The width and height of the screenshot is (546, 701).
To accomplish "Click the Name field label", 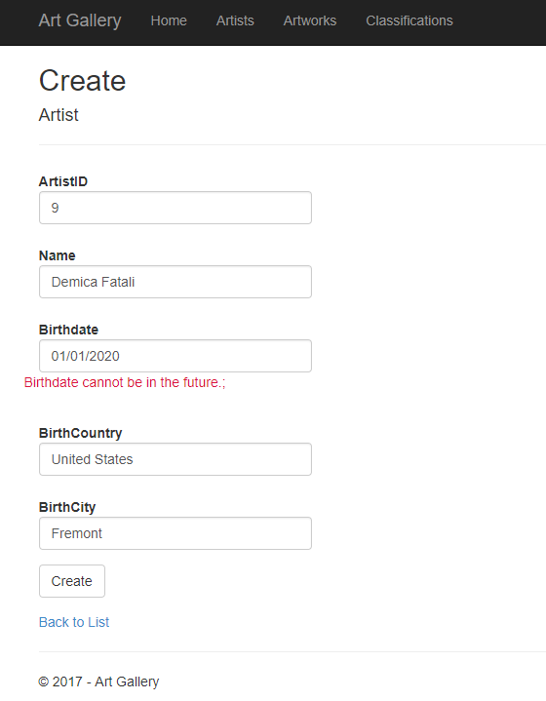I will pos(57,255).
